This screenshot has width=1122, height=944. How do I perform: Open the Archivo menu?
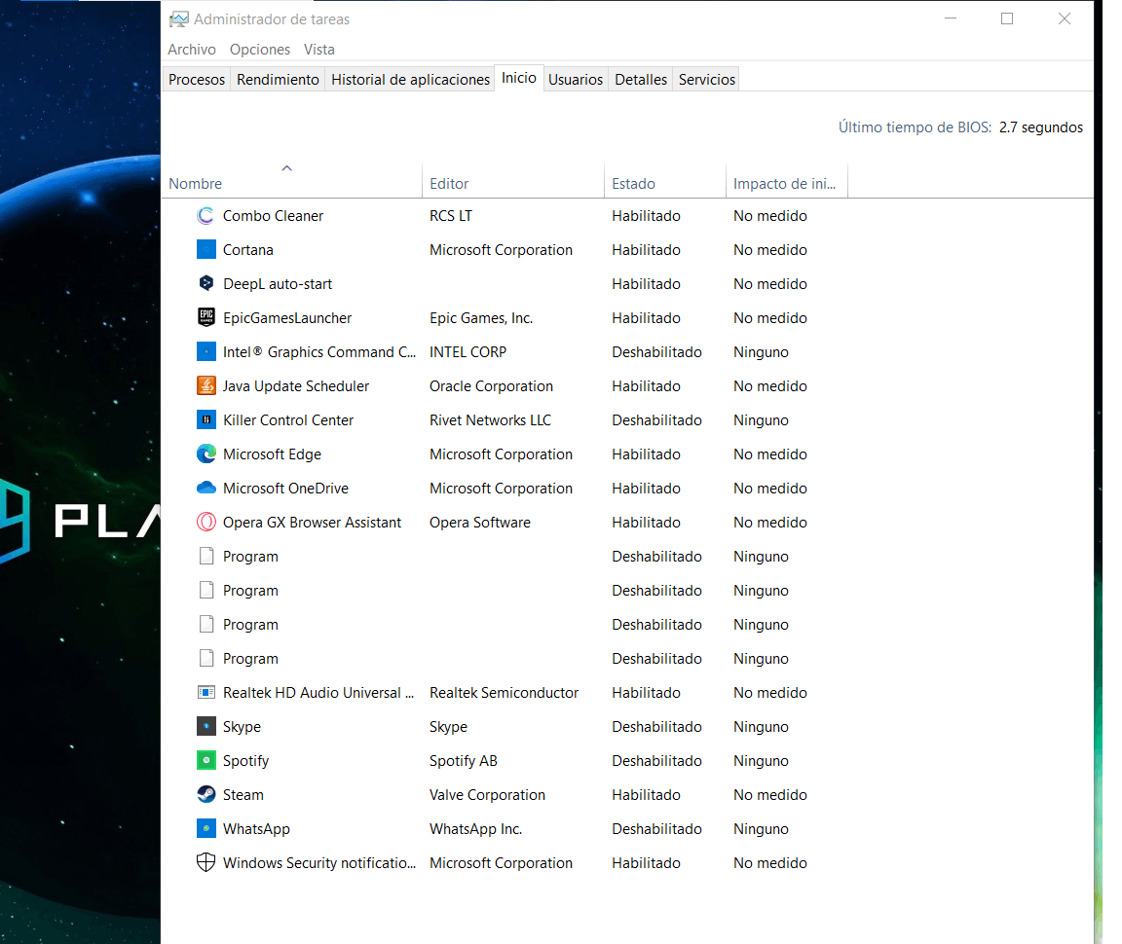click(x=192, y=50)
